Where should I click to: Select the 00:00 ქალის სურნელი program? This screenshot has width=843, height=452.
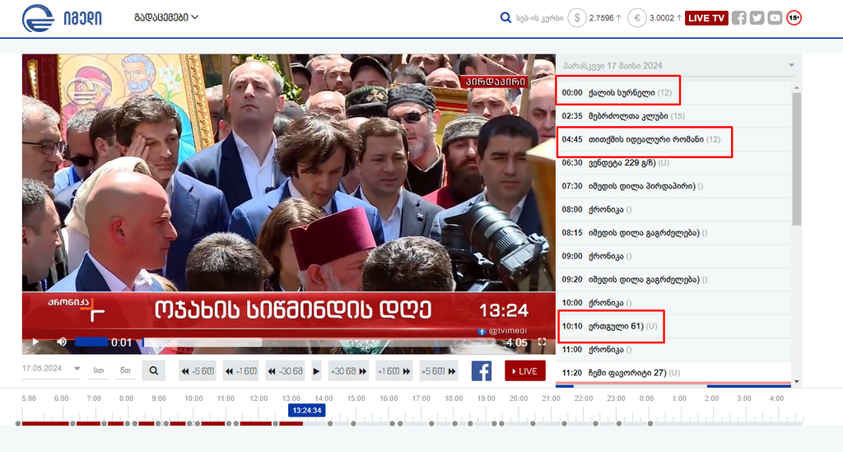click(673, 92)
